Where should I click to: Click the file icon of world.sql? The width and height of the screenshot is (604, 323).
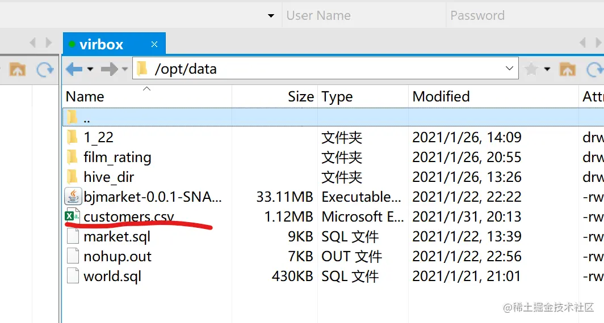click(73, 276)
